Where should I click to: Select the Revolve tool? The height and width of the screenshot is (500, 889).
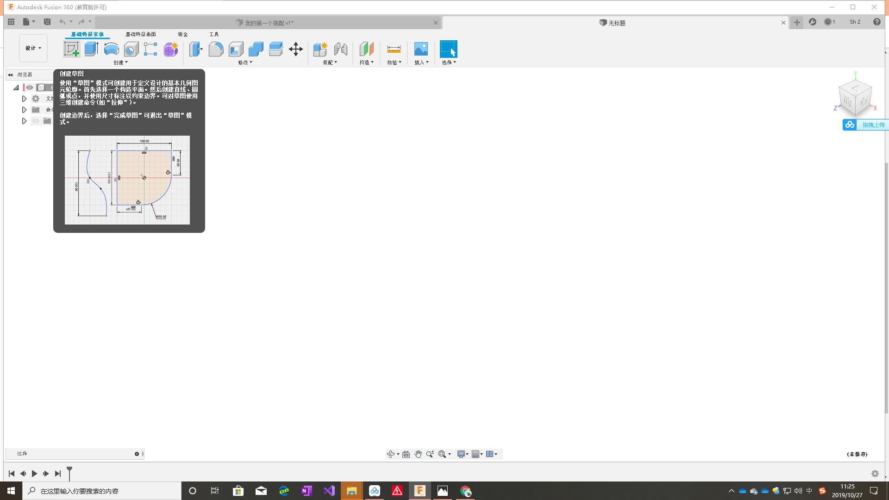[111, 49]
